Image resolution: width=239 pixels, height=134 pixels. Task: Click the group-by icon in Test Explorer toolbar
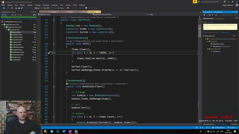[x=6, y=15]
